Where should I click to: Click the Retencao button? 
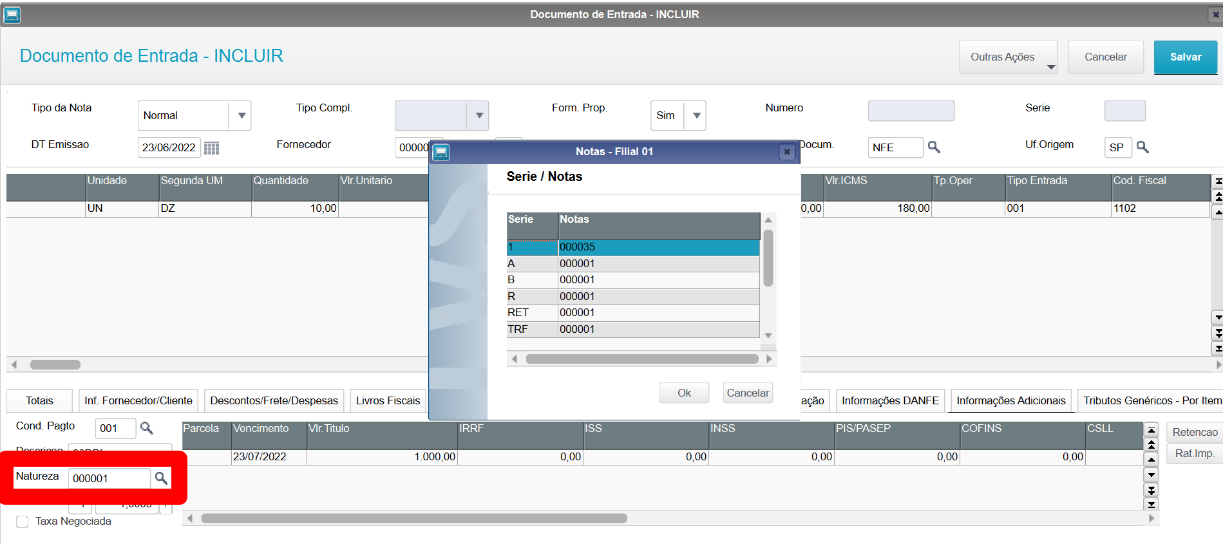[x=1195, y=432]
